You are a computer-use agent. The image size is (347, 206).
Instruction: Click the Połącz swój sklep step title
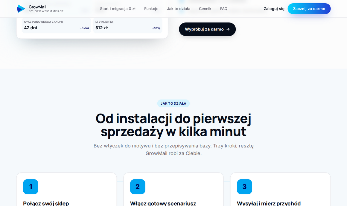coord(46,203)
